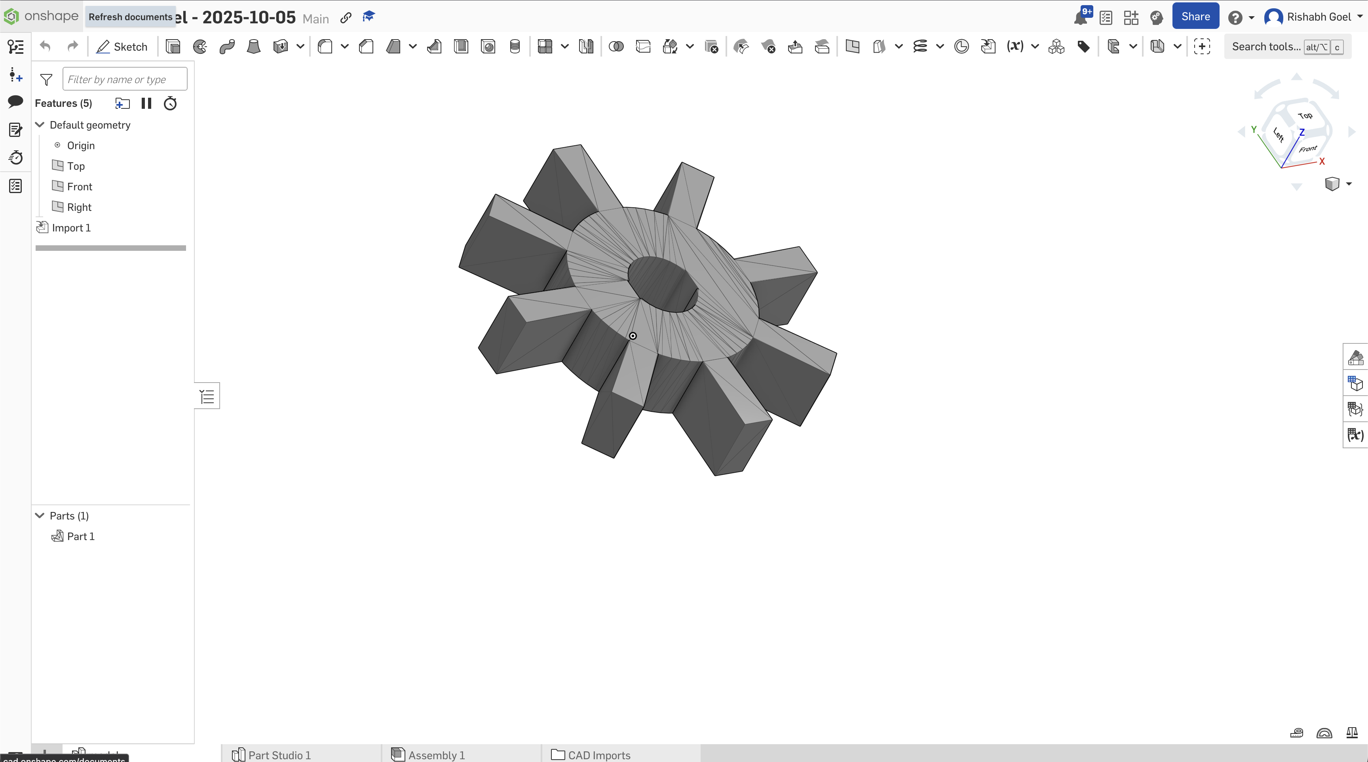
Task: Open the CAD Imports tab
Action: tap(598, 754)
